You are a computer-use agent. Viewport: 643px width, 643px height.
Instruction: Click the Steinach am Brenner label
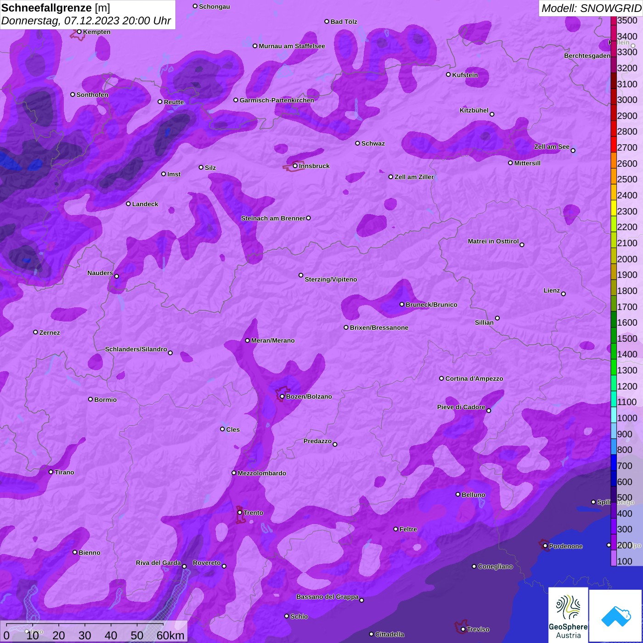click(x=273, y=218)
